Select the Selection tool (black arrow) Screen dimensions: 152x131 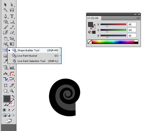(5, 5)
